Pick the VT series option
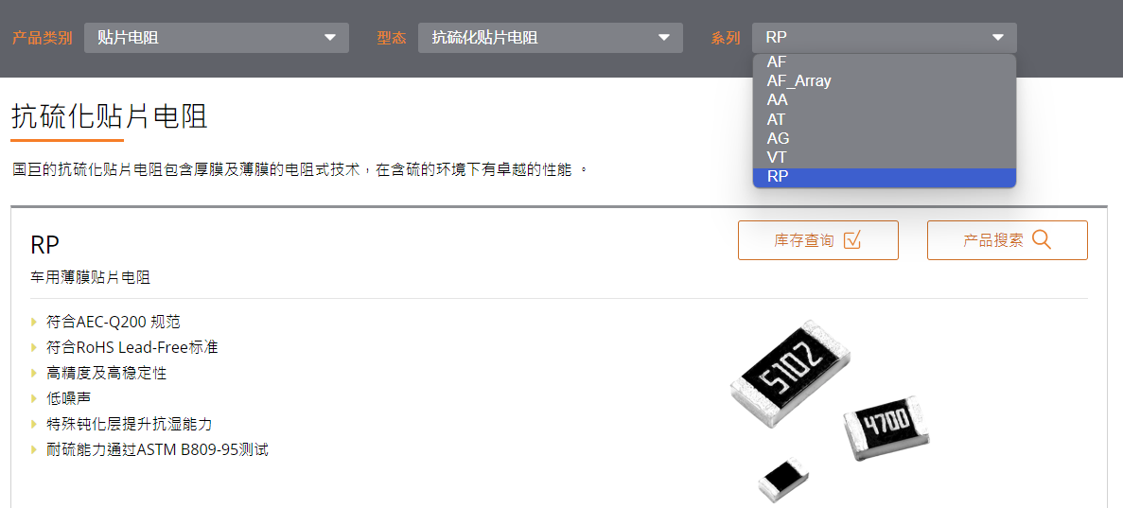The width and height of the screenshot is (1123, 508). 885,158
